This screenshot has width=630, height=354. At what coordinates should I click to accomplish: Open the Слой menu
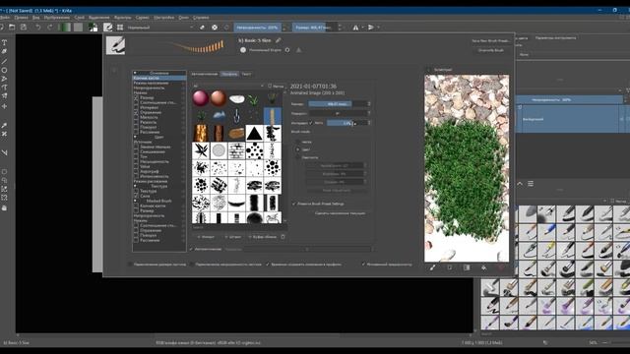click(80, 18)
